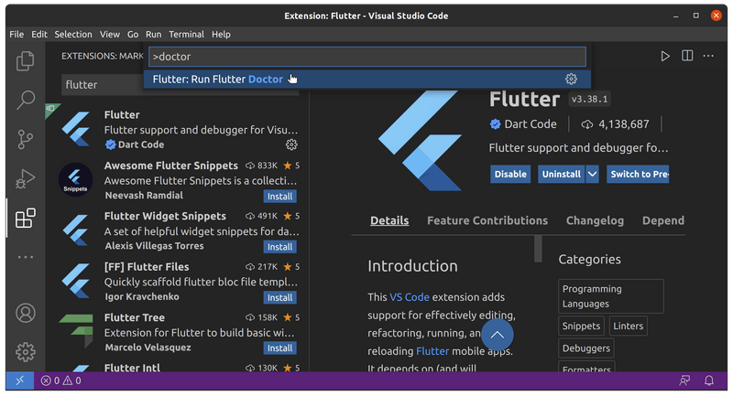733x396 pixels.
Task: Switch to the Changelog tab
Action: point(595,220)
